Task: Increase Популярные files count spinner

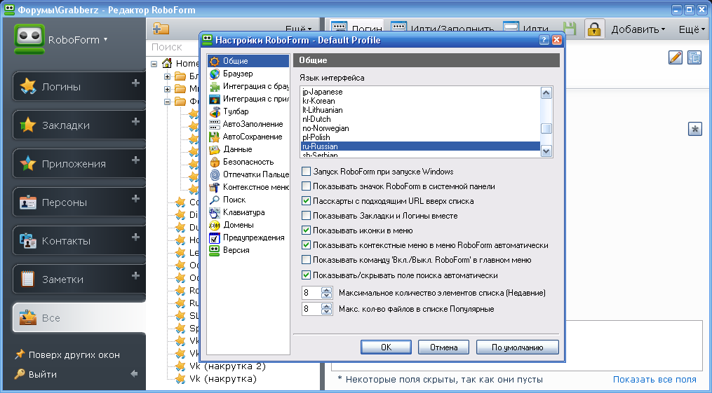Action: pos(326,306)
